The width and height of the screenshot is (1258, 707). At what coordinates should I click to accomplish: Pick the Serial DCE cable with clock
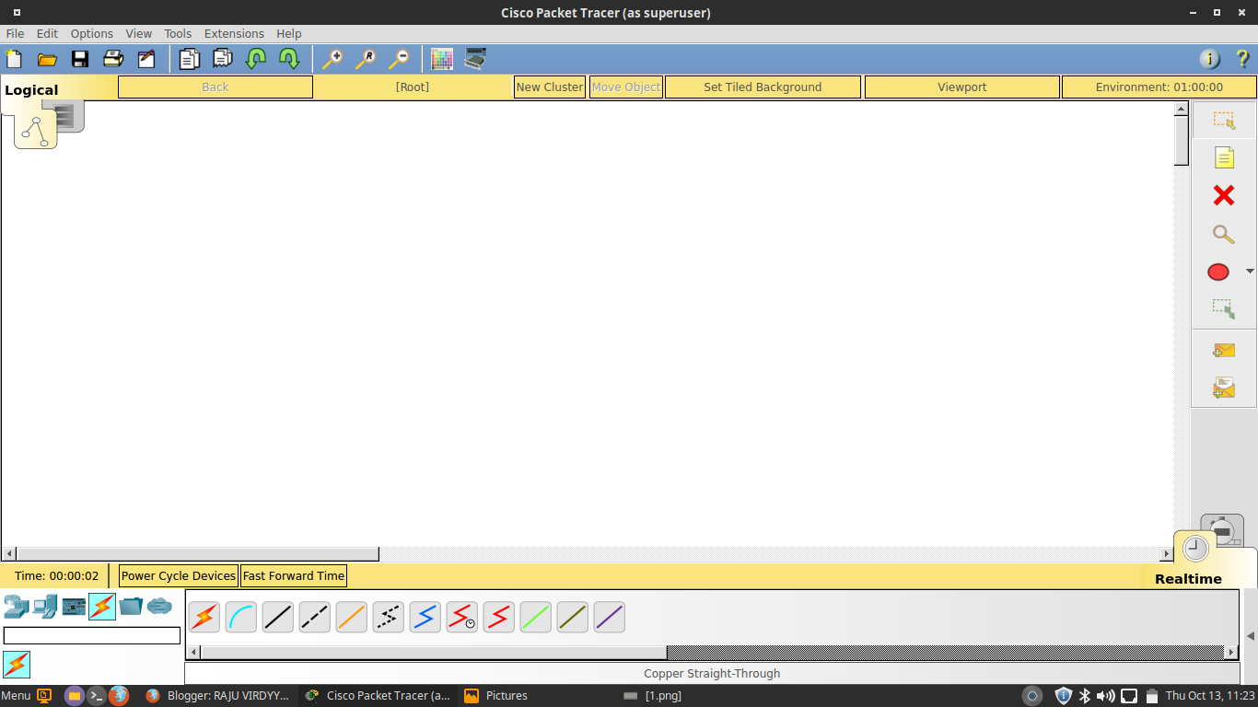coord(462,617)
